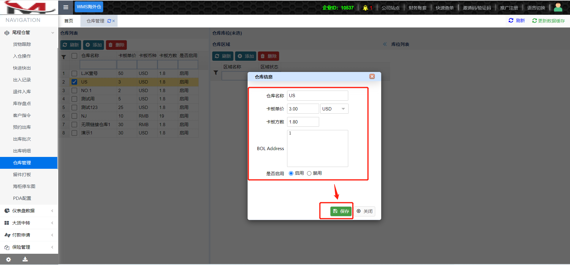Select the 禁用 radio button
The image size is (570, 265).
(x=309, y=174)
